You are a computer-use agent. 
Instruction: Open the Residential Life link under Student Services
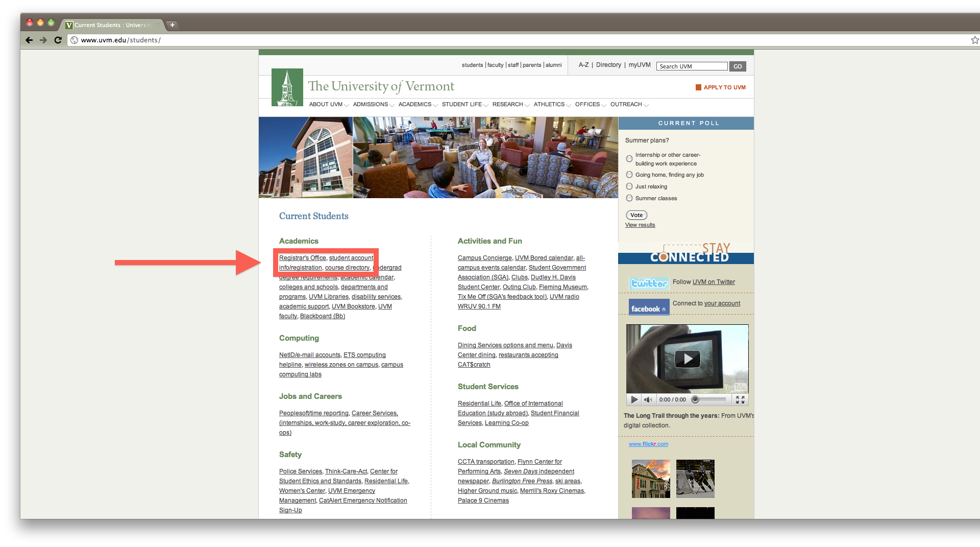479,403
